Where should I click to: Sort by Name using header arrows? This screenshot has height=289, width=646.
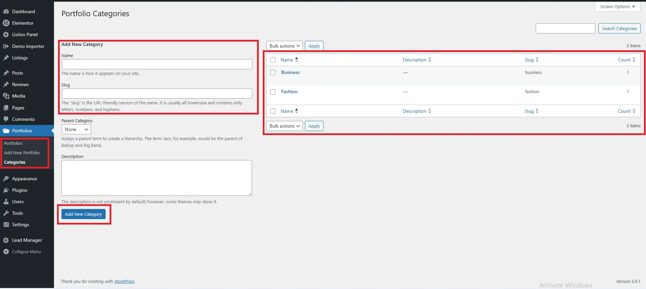[297, 59]
